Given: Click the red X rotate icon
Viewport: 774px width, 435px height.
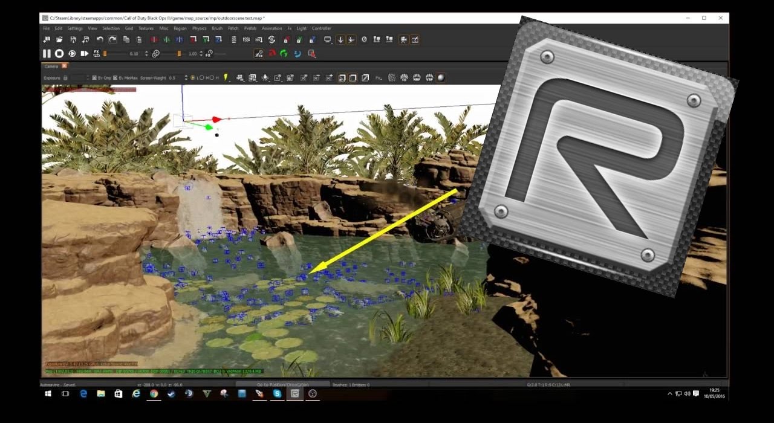Looking at the screenshot, I should coord(193,39).
